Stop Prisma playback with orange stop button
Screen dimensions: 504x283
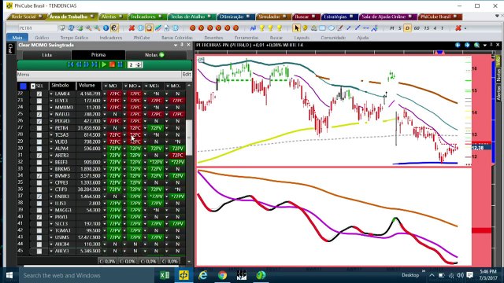tap(112, 64)
